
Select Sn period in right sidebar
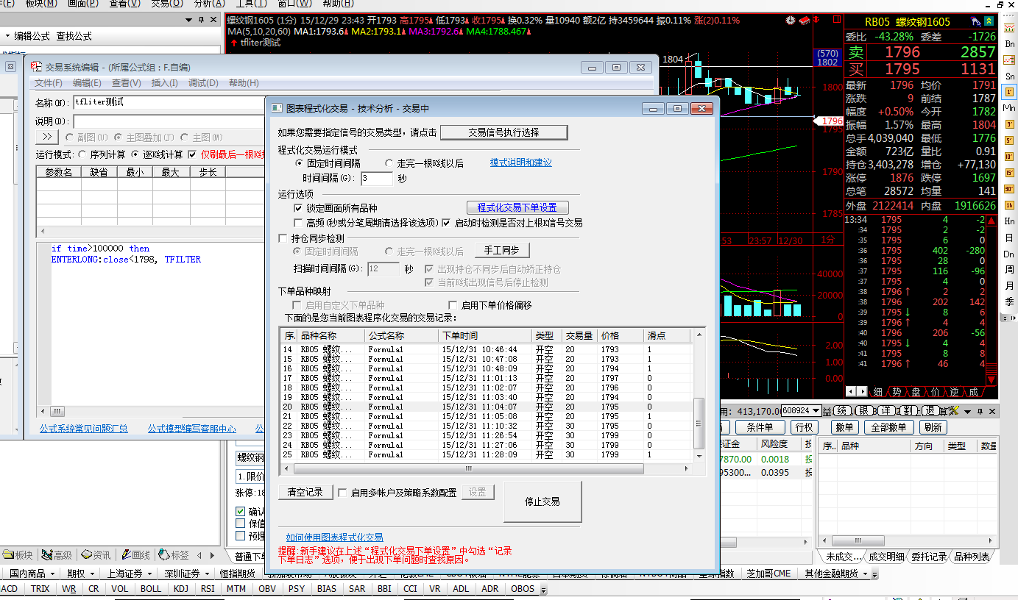click(1009, 76)
